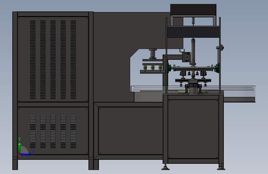
Task: Click the blue Z axis arrow of triad
Action: 25,154
